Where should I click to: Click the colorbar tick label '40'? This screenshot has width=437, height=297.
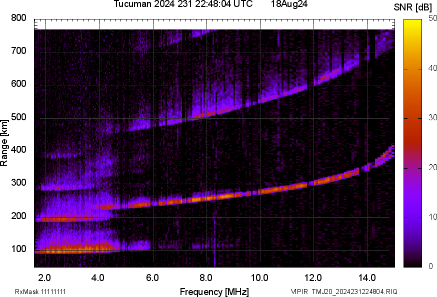[x=432, y=68]
